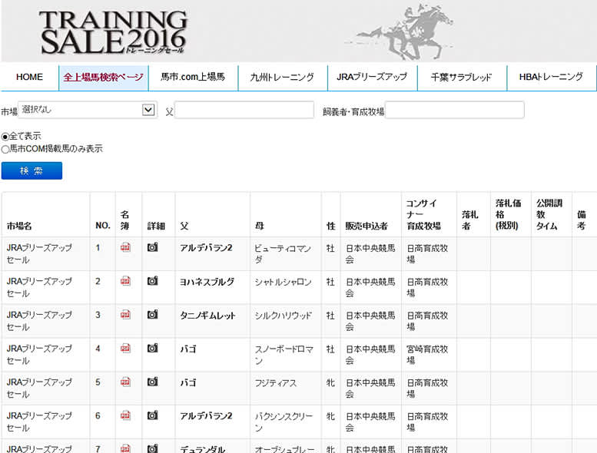This screenshot has height=453, width=597.
Task: Open camera detail icon for row 4 バゴ
Action: pyautogui.click(x=153, y=348)
